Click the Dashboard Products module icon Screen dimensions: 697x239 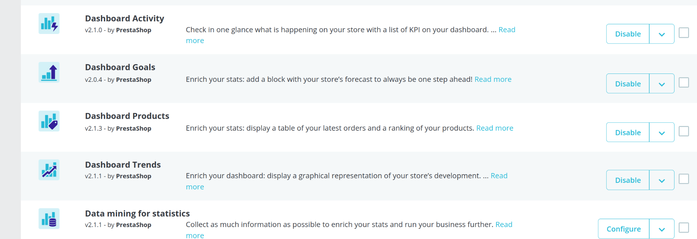pyautogui.click(x=49, y=121)
